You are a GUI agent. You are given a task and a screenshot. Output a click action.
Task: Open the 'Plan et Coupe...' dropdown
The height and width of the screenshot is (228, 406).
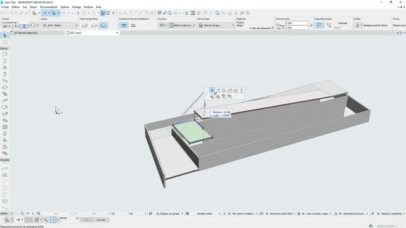[216, 25]
